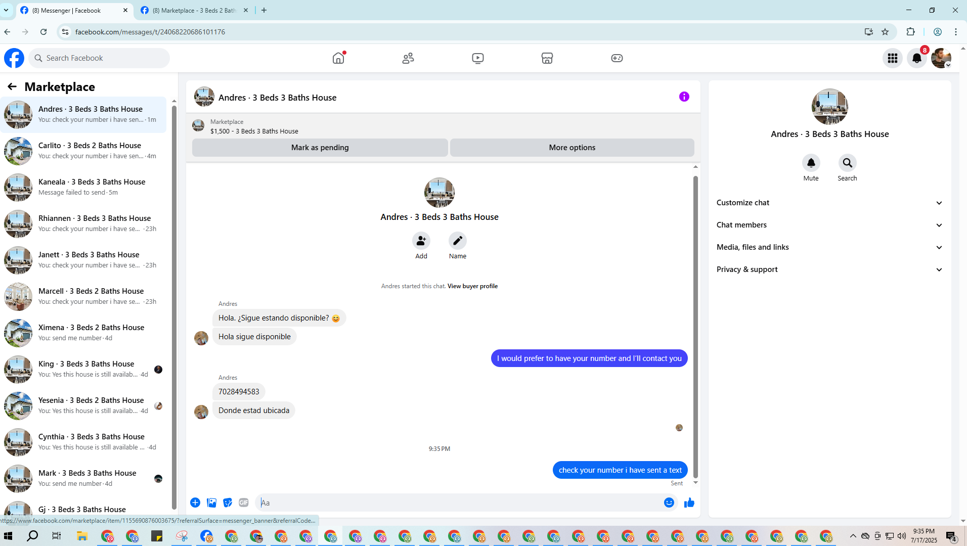Go back using the Marketplace back arrow

pyautogui.click(x=12, y=87)
